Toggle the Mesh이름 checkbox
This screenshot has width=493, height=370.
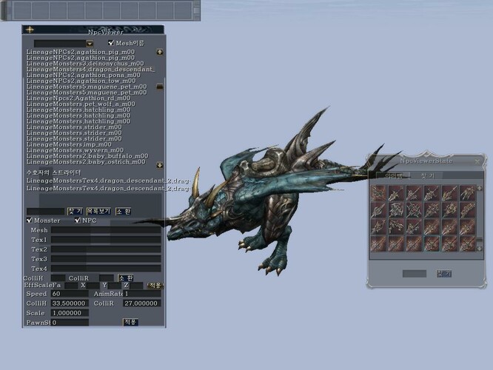pyautogui.click(x=111, y=43)
